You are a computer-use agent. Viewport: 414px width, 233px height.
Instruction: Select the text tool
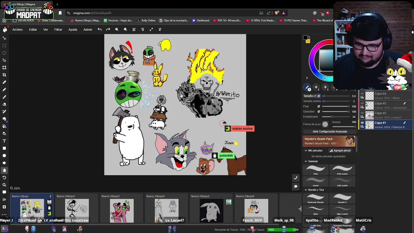tap(4, 141)
